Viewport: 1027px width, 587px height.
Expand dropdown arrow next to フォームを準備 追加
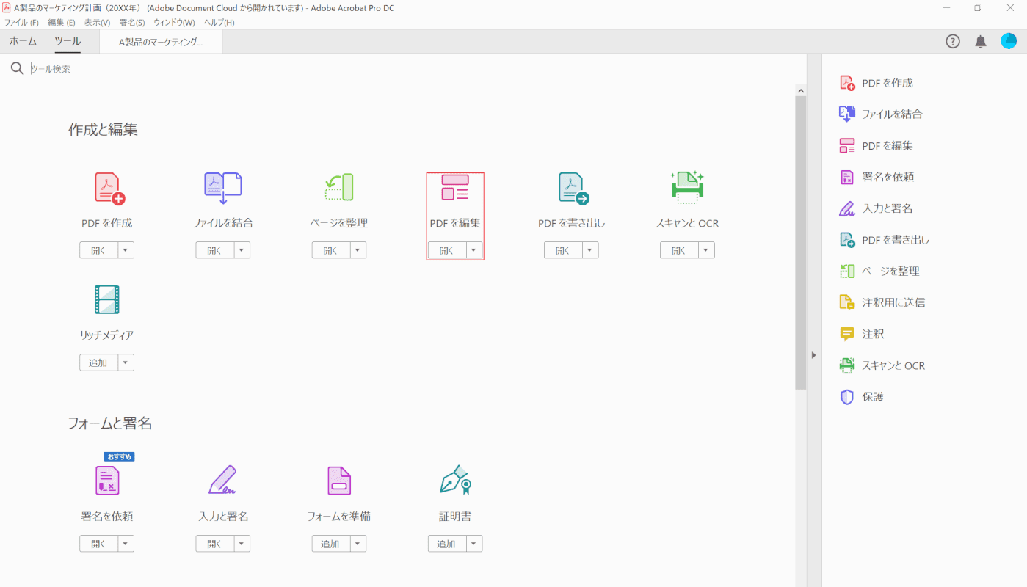[x=358, y=544]
